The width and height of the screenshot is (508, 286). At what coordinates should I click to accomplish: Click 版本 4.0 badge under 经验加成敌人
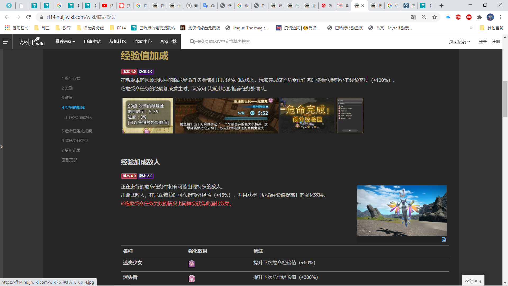(x=129, y=176)
